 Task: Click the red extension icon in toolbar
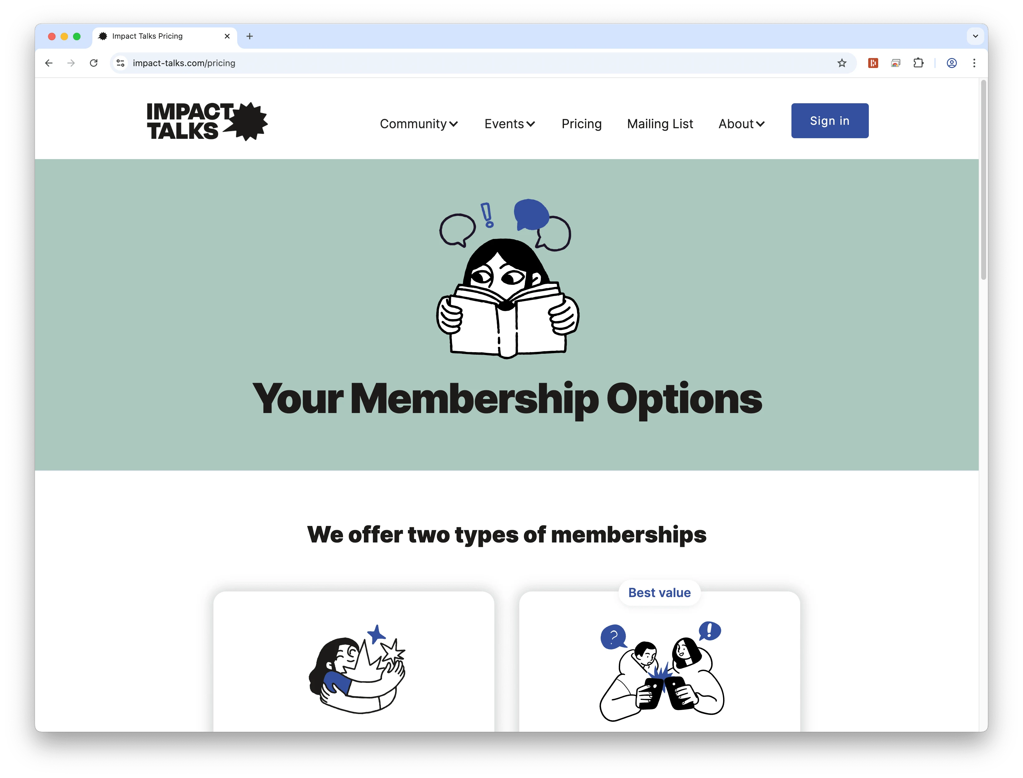873,63
